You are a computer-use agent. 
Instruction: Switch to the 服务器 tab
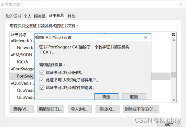(x=40, y=16)
